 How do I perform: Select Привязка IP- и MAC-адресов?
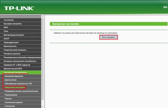click(20, 65)
